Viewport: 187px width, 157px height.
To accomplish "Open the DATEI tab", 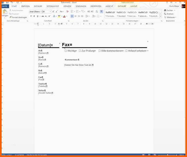I will click(x=5, y=6).
